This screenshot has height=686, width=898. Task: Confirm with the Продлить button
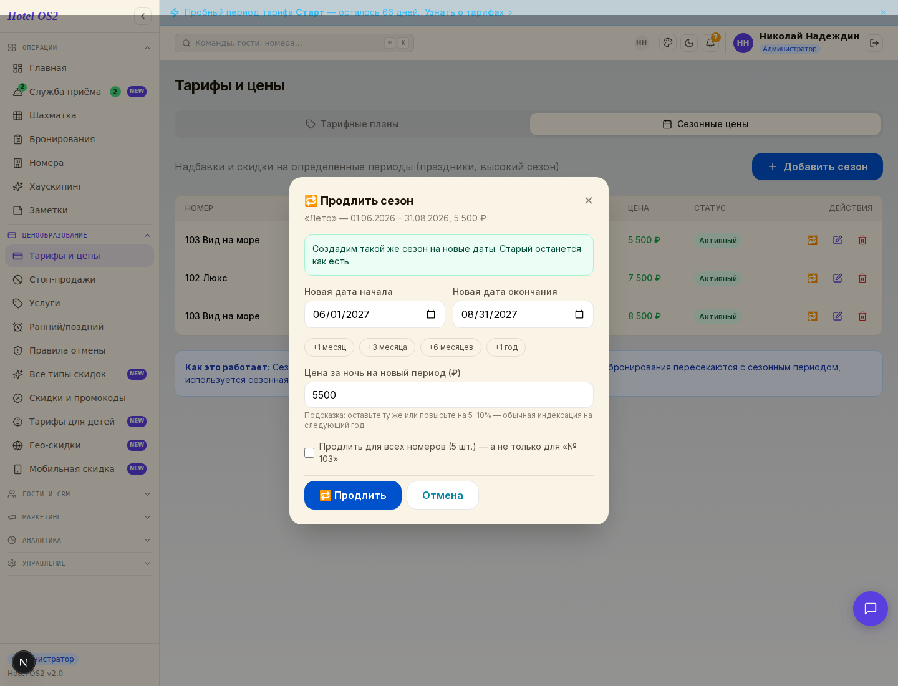pyautogui.click(x=353, y=495)
